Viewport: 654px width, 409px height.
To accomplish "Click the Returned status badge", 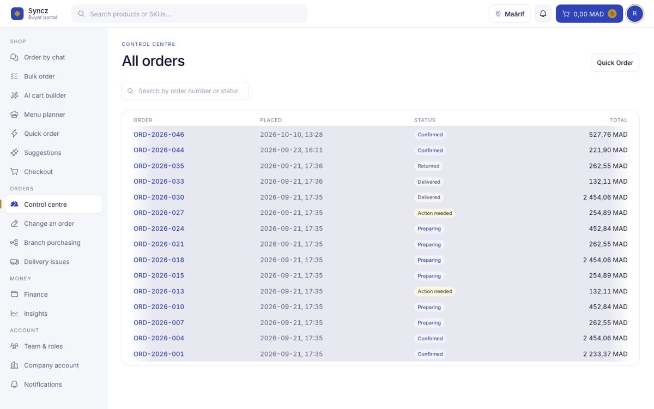I will (x=428, y=166).
